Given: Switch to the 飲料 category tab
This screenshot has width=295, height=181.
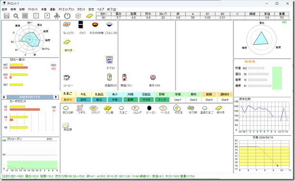Looking at the screenshot, I should point(83,100).
